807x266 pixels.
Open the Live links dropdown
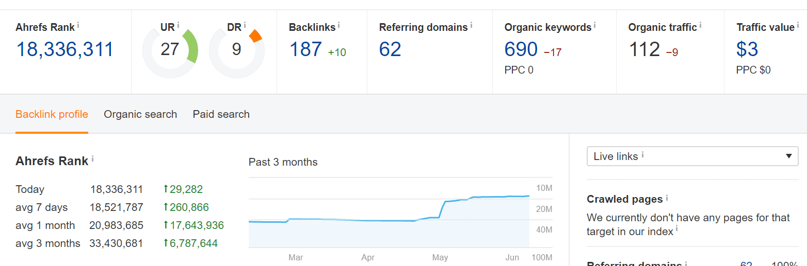coord(692,156)
